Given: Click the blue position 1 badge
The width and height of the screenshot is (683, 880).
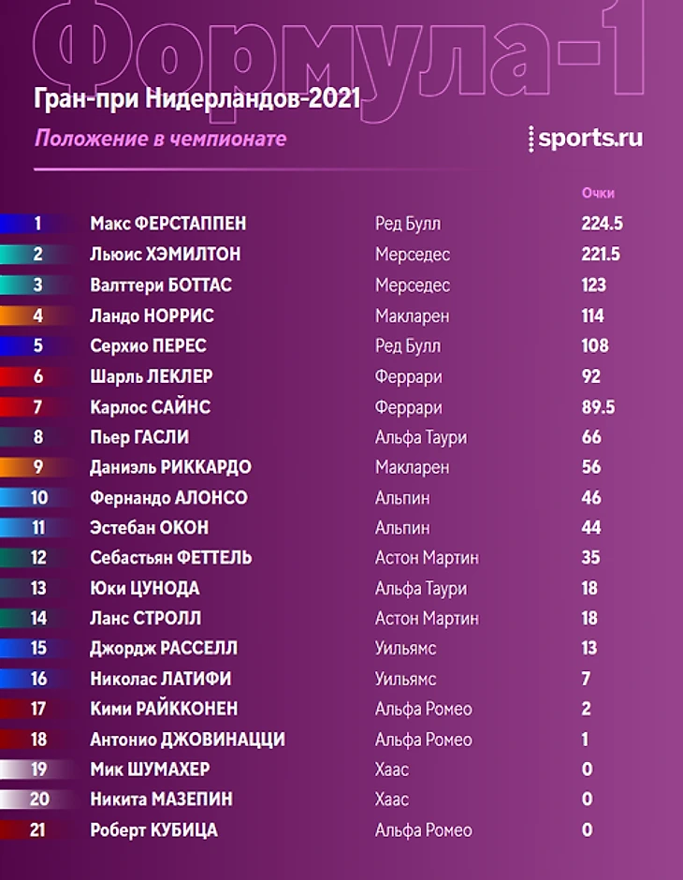Looking at the screenshot, I should [x=36, y=224].
